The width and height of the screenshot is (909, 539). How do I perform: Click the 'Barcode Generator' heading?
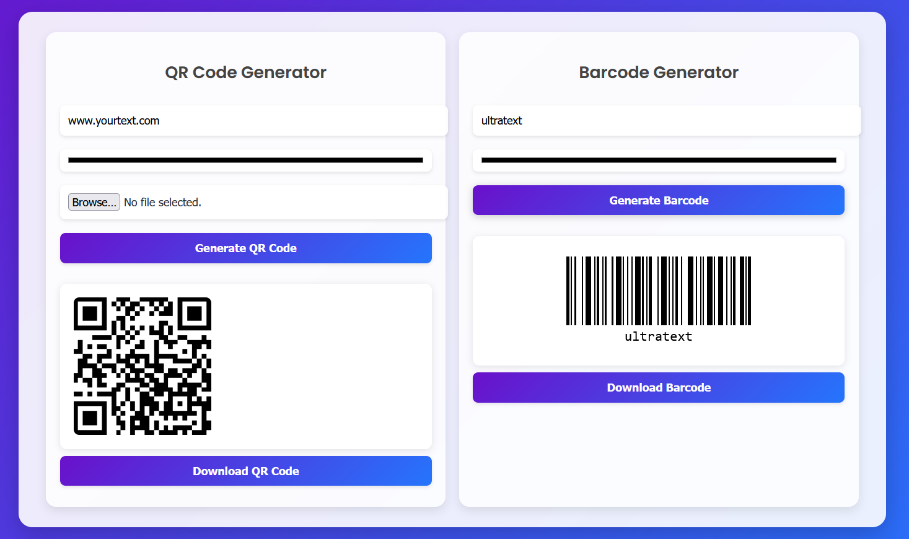pyautogui.click(x=659, y=72)
